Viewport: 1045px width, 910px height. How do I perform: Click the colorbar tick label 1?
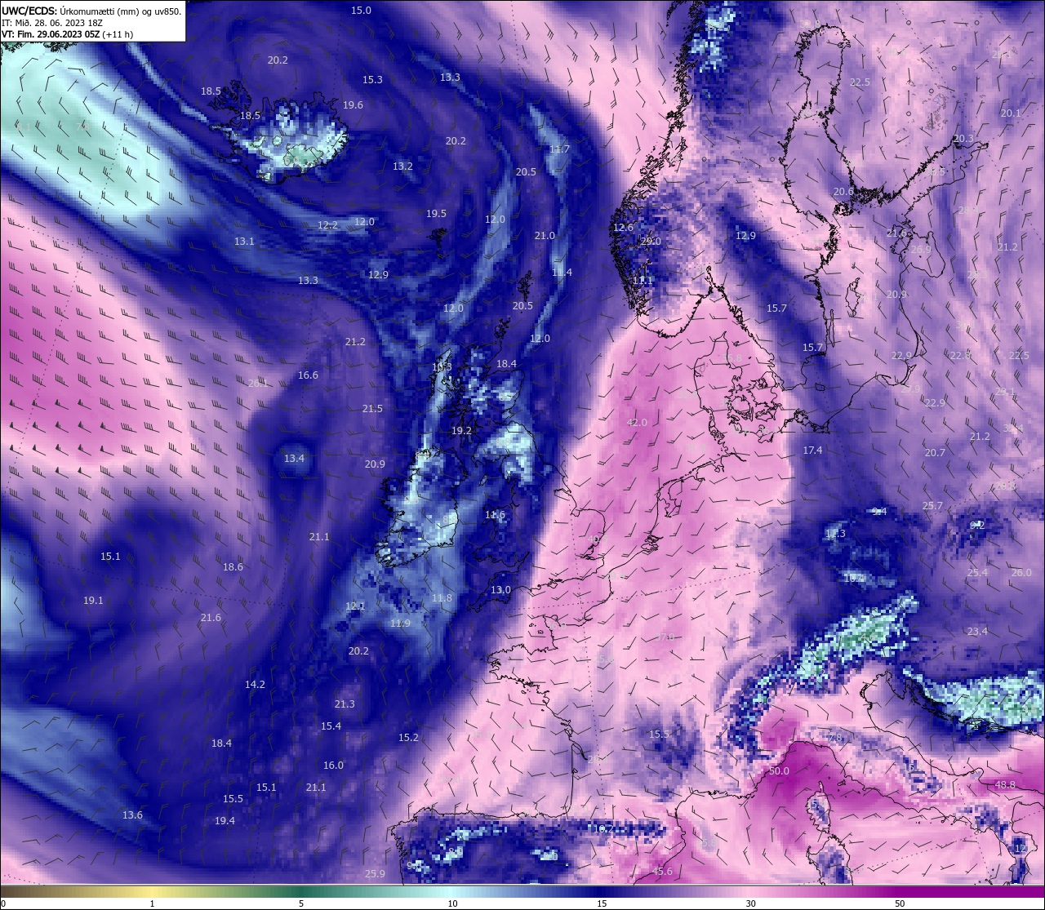point(152,903)
